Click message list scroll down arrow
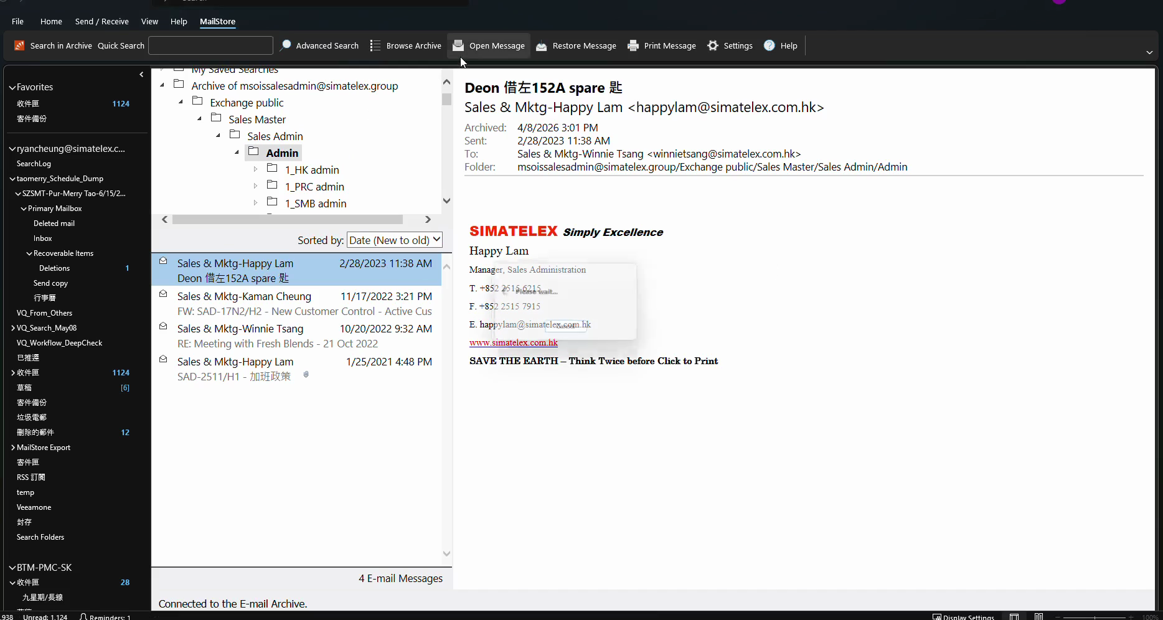Screen dimensions: 1163x620 (446, 553)
